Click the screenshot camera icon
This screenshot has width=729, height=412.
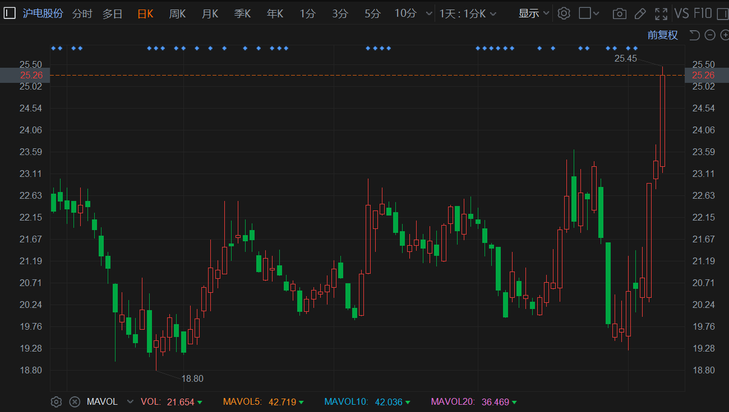click(x=619, y=13)
